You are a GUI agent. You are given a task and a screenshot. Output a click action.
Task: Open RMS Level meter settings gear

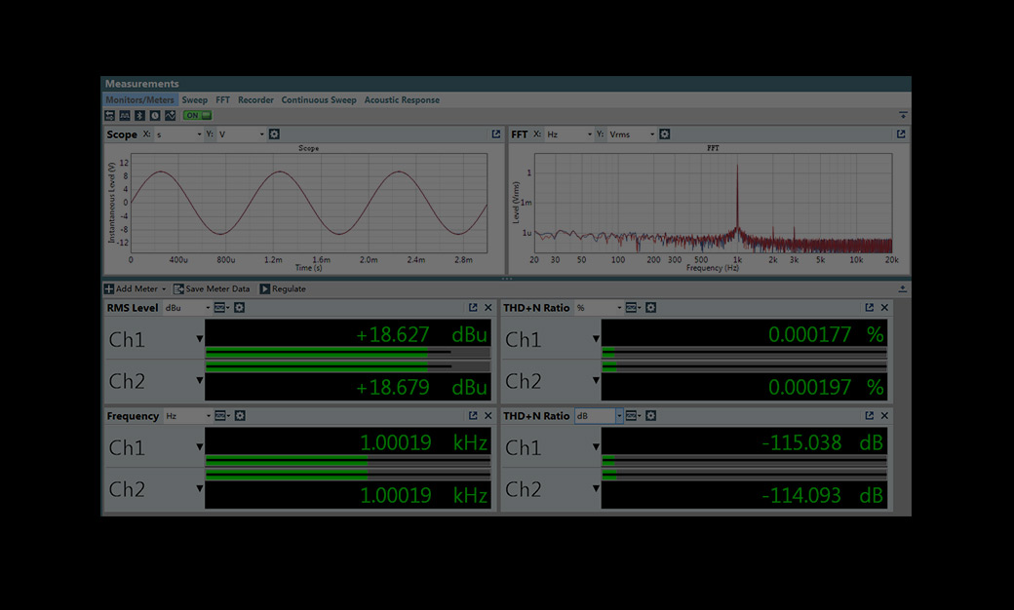[x=240, y=308]
